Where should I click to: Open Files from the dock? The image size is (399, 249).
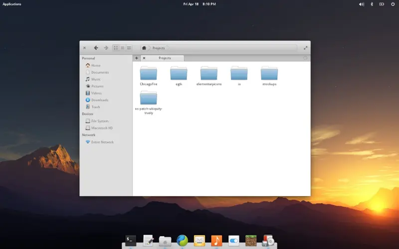[165, 241]
